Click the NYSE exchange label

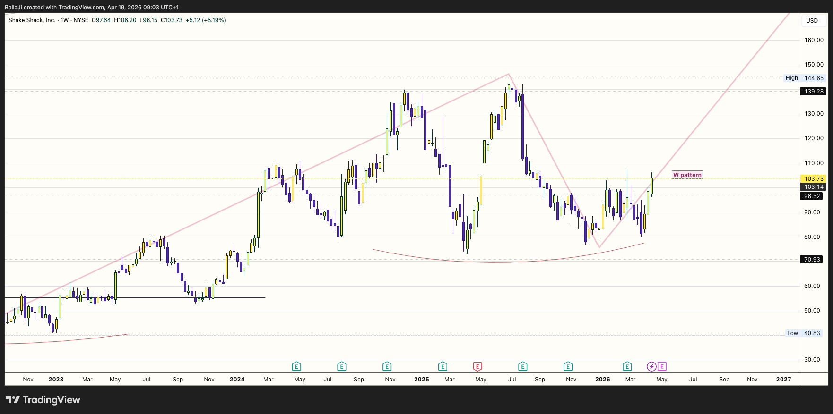[81, 20]
